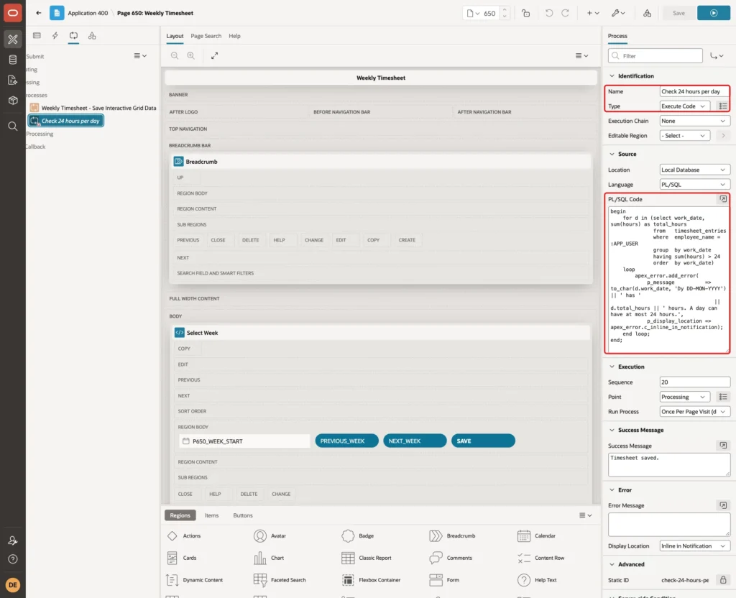The width and height of the screenshot is (736, 598).
Task: Collapse the Execution section
Action: point(612,367)
